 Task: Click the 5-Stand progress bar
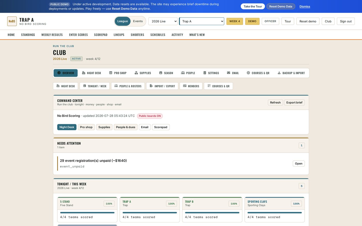pos(87,213)
